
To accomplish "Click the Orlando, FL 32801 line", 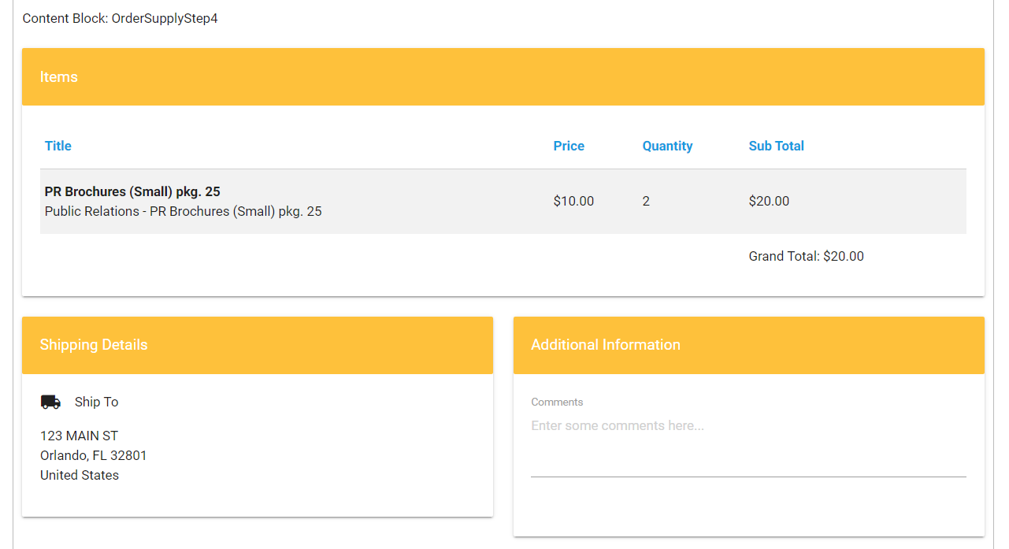I will tap(93, 455).
